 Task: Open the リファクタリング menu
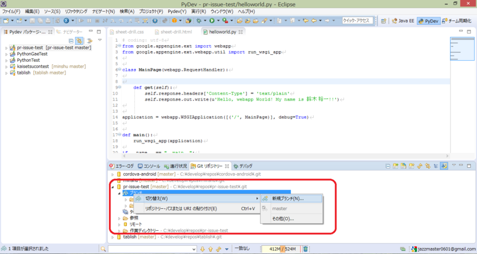(76, 11)
